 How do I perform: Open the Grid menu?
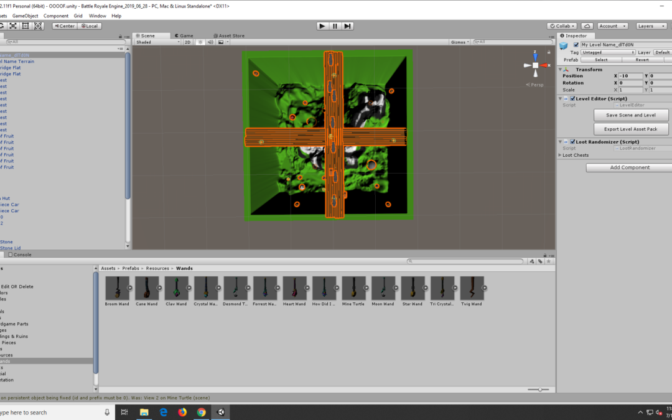(78, 16)
